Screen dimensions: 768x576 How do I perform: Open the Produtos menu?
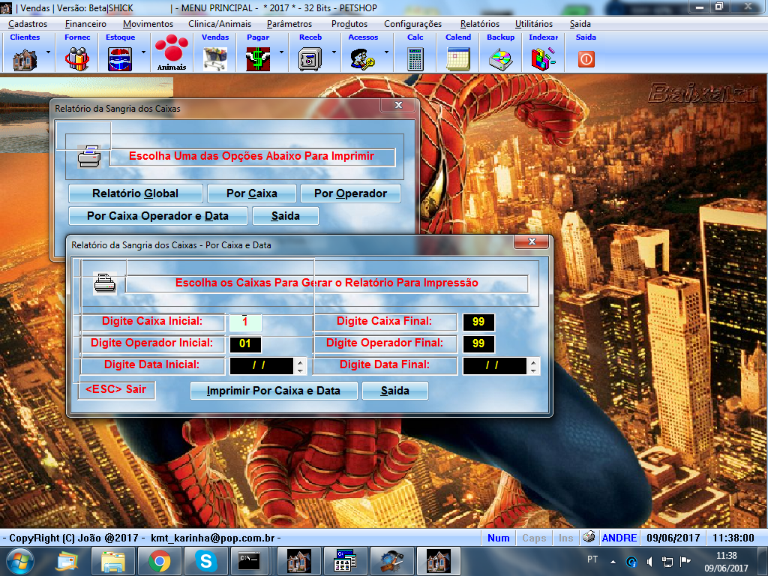tap(349, 23)
